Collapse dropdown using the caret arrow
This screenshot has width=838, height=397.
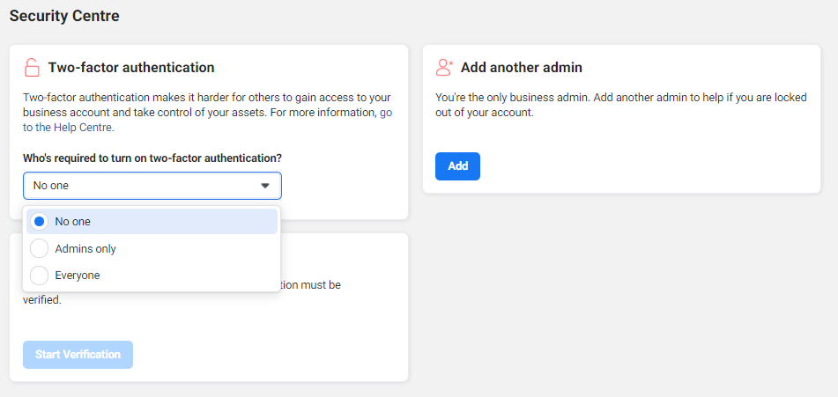265,186
